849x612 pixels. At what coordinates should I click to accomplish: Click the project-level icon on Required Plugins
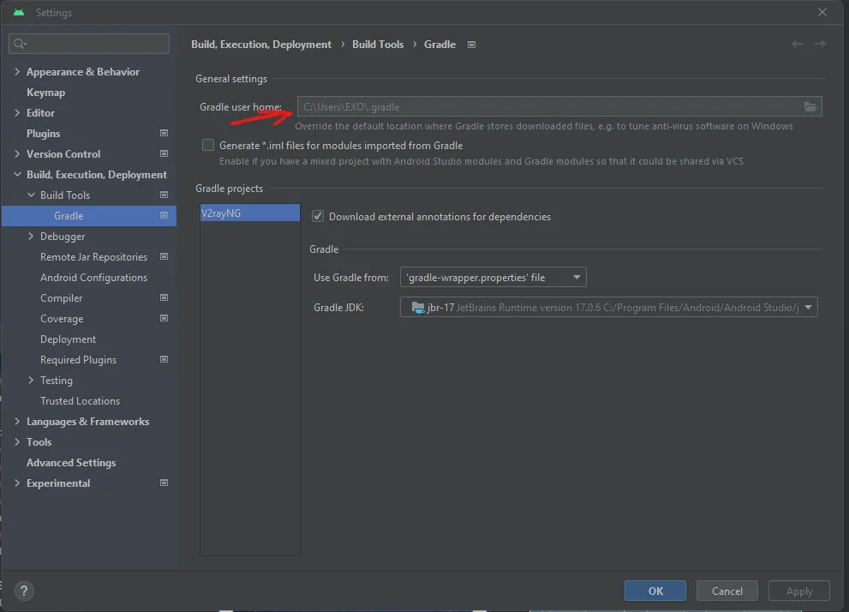164,360
